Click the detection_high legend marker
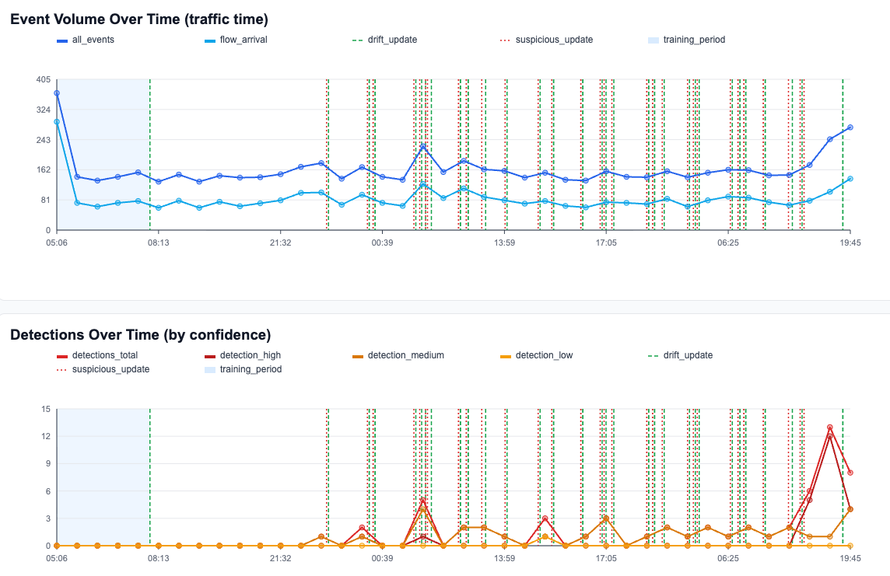The height and width of the screenshot is (576, 890). 210,355
